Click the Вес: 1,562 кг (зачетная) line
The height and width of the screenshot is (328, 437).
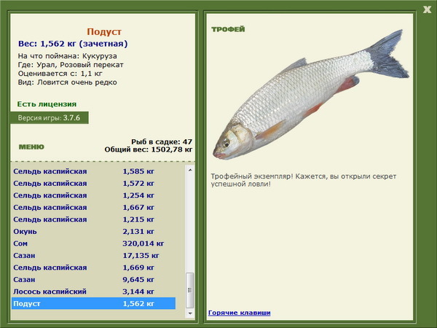[73, 44]
